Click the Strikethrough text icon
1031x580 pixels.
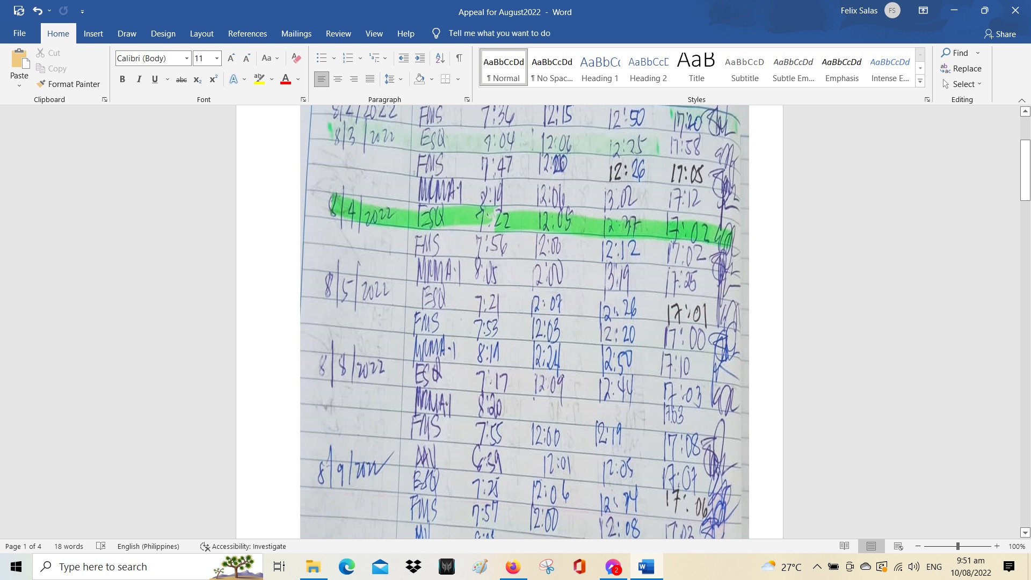(x=181, y=79)
